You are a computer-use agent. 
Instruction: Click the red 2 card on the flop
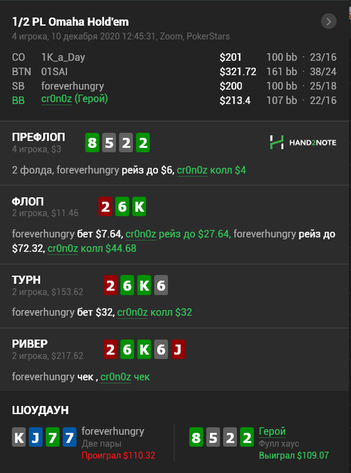[x=105, y=207]
